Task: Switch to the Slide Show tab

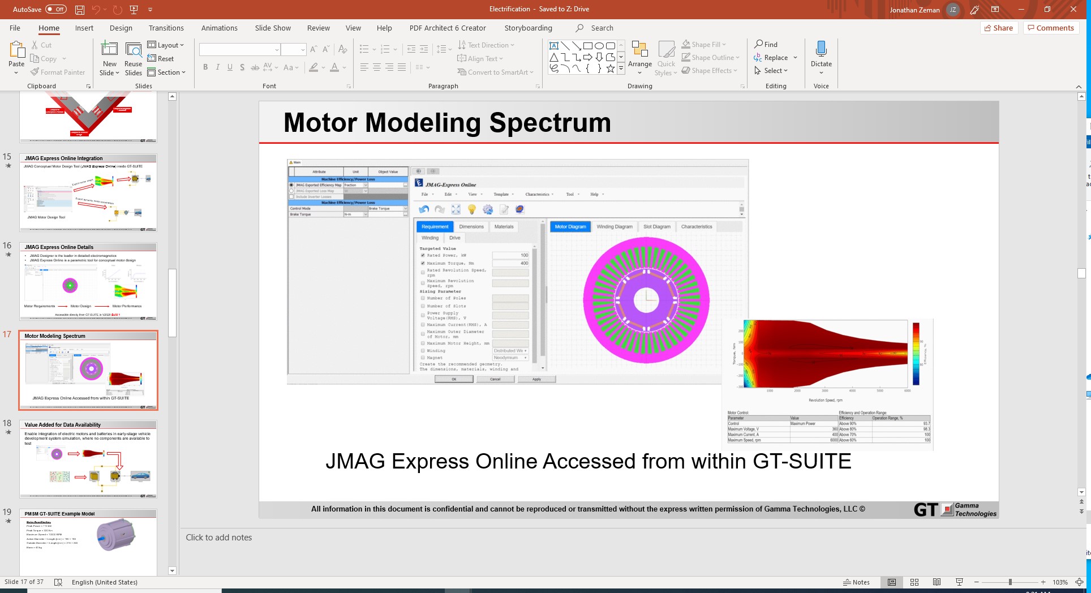Action: [x=273, y=28]
